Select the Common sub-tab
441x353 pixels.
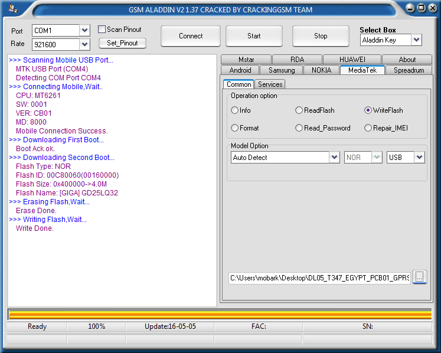coord(239,84)
